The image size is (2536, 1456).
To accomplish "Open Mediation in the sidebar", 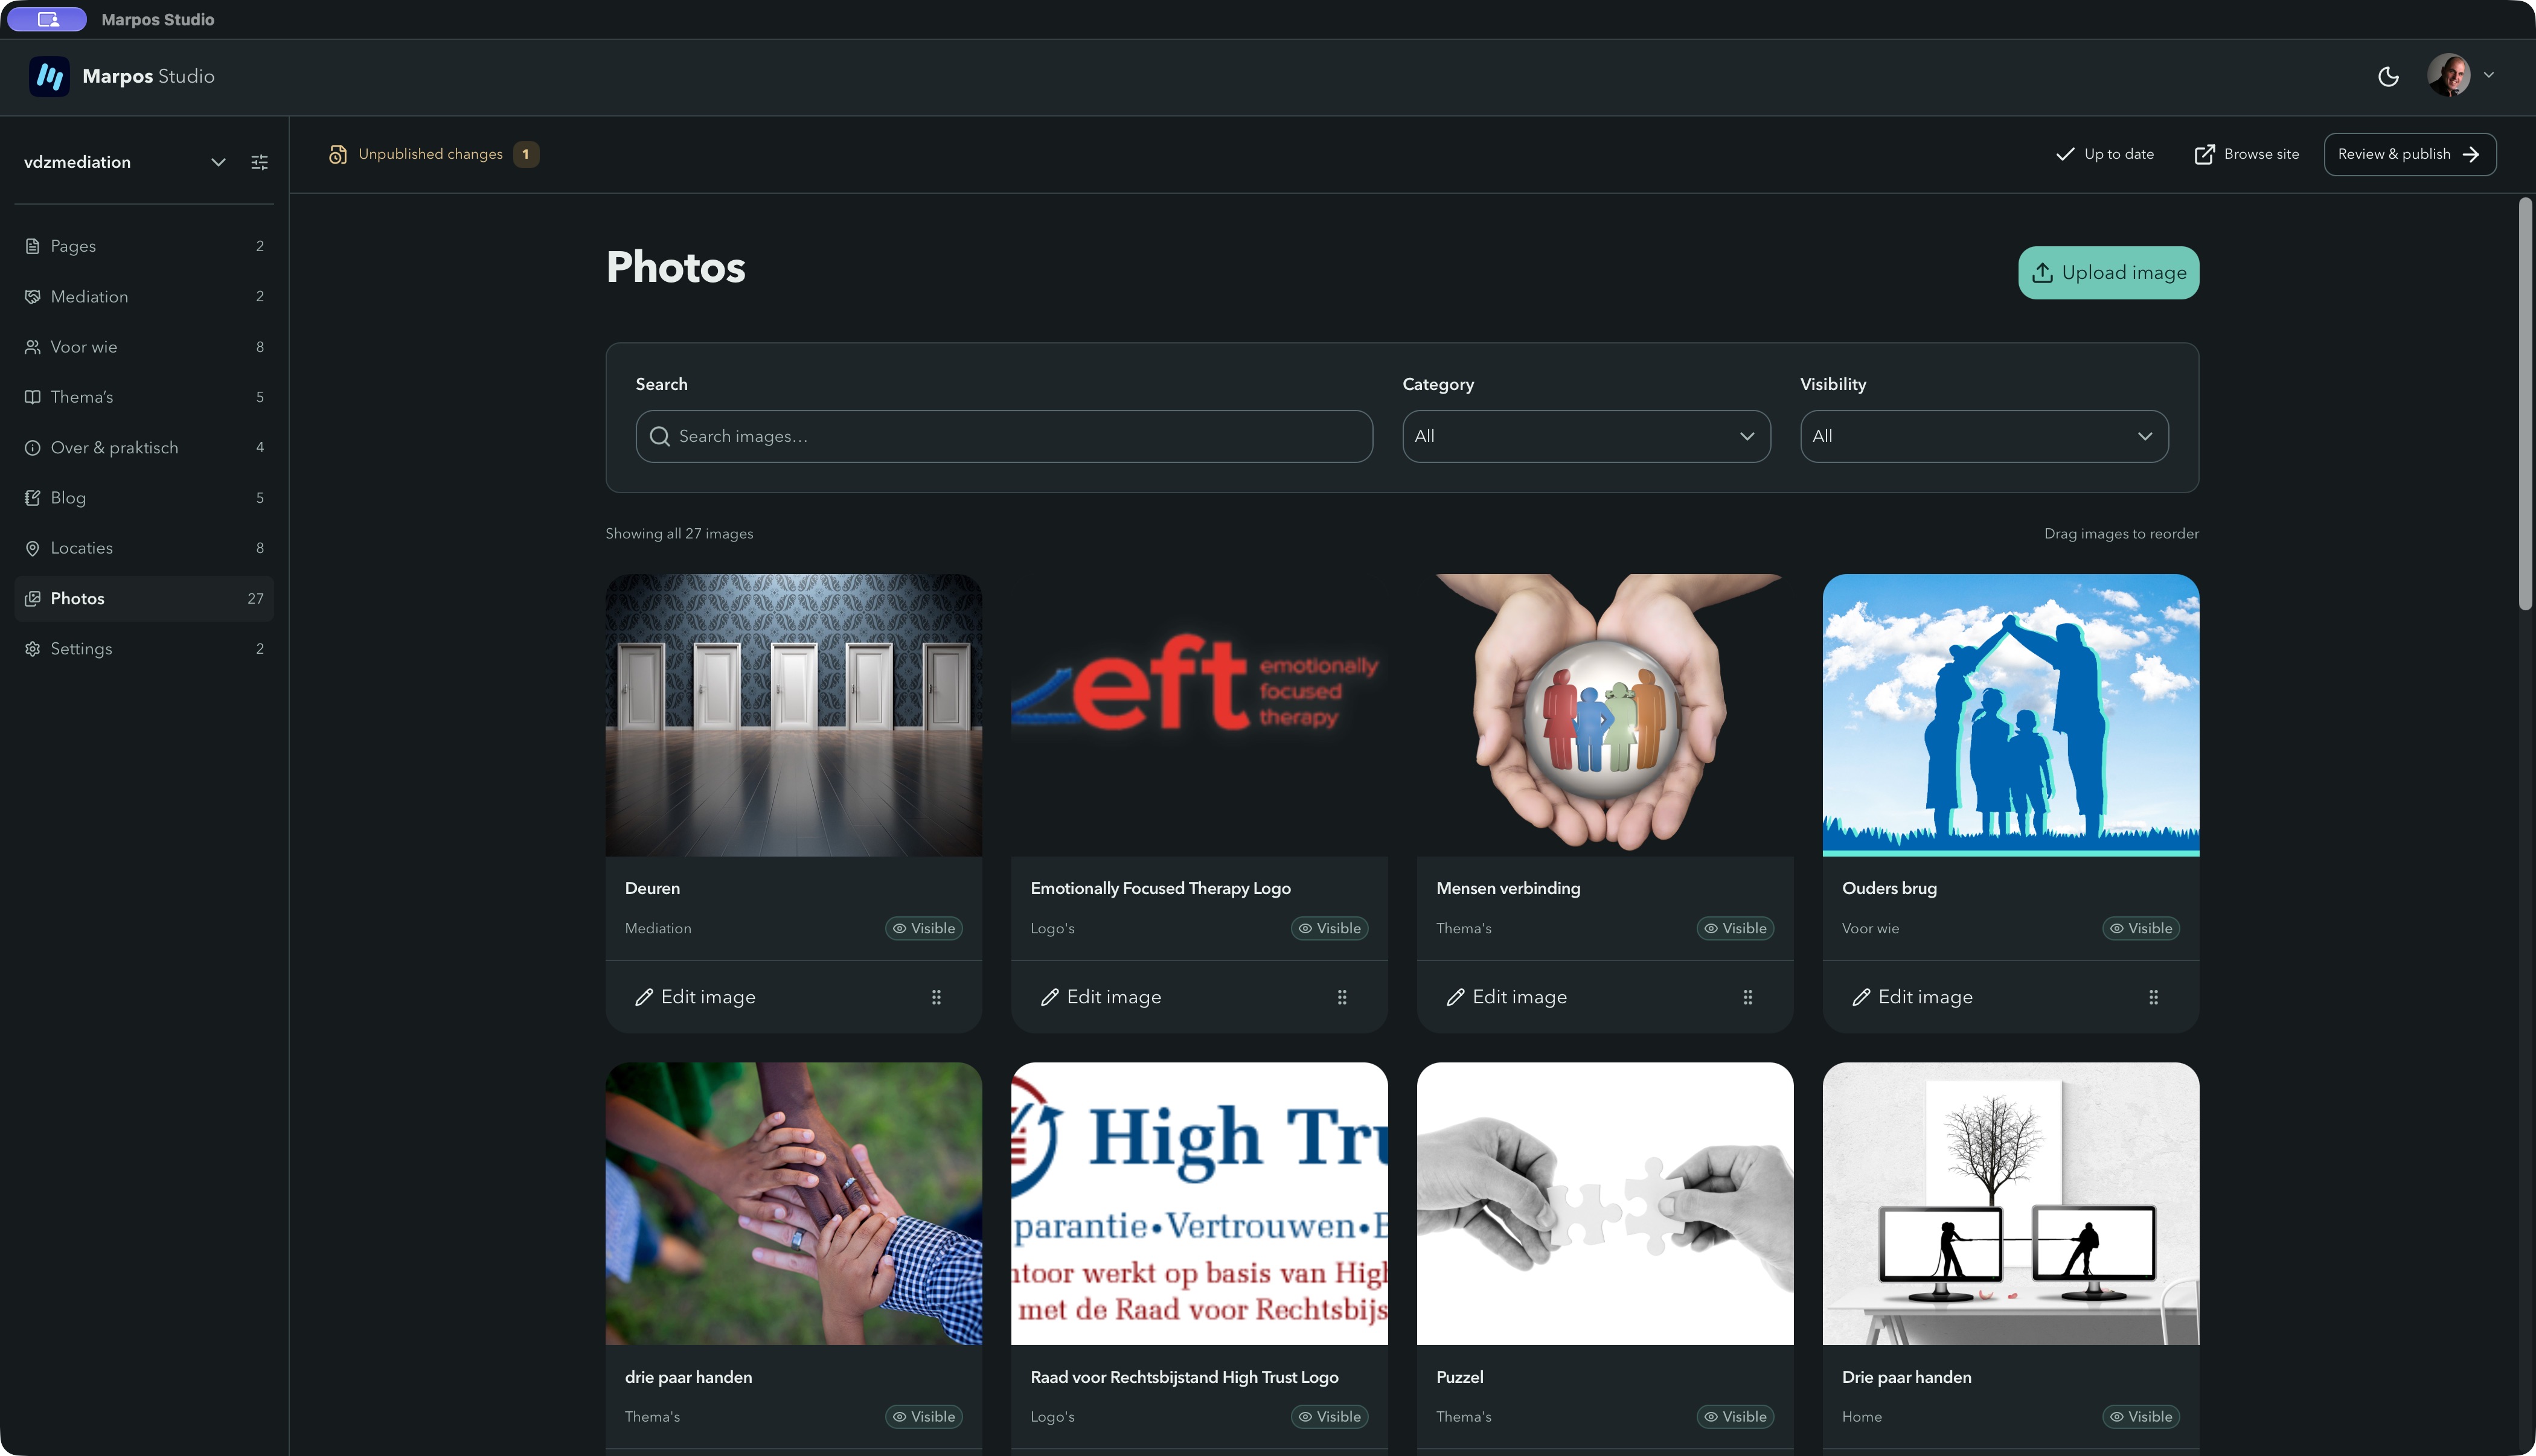I will click(x=144, y=296).
